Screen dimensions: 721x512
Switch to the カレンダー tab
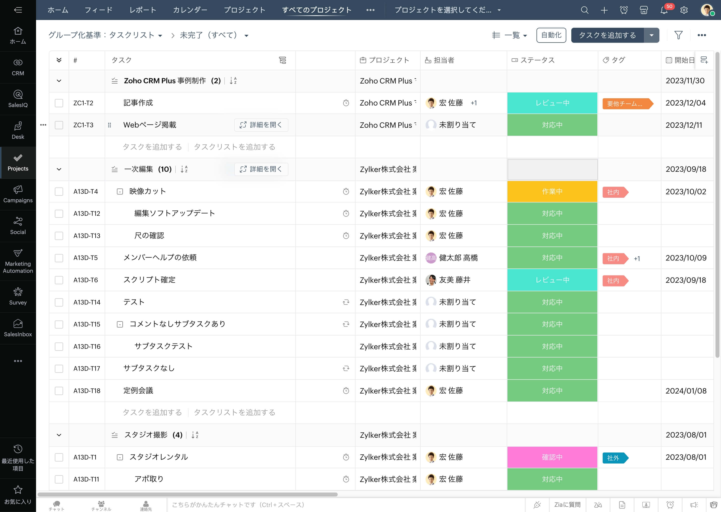(x=190, y=10)
